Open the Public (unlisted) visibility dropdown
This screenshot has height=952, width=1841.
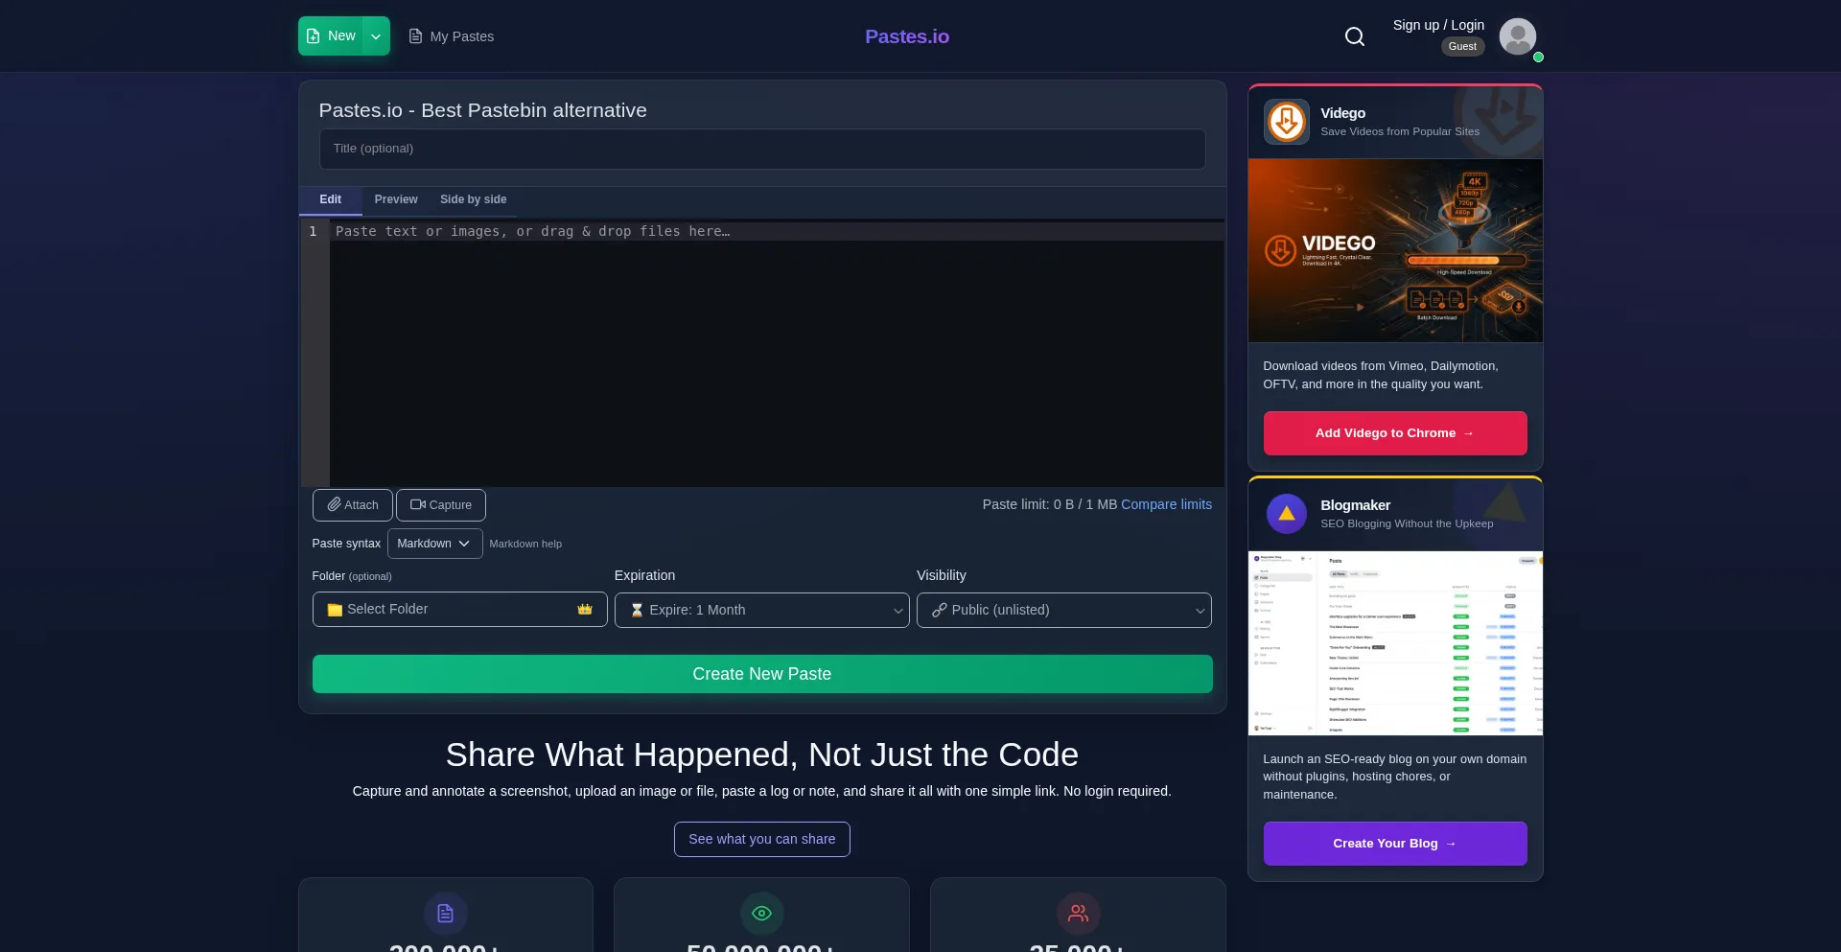point(1063,610)
